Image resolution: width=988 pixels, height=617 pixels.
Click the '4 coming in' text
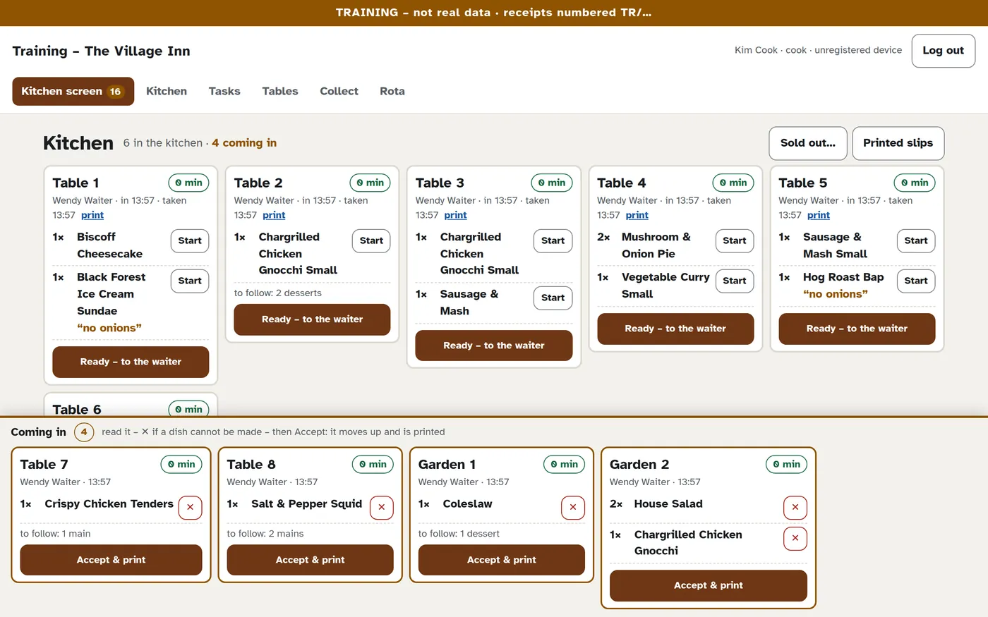[x=244, y=143]
